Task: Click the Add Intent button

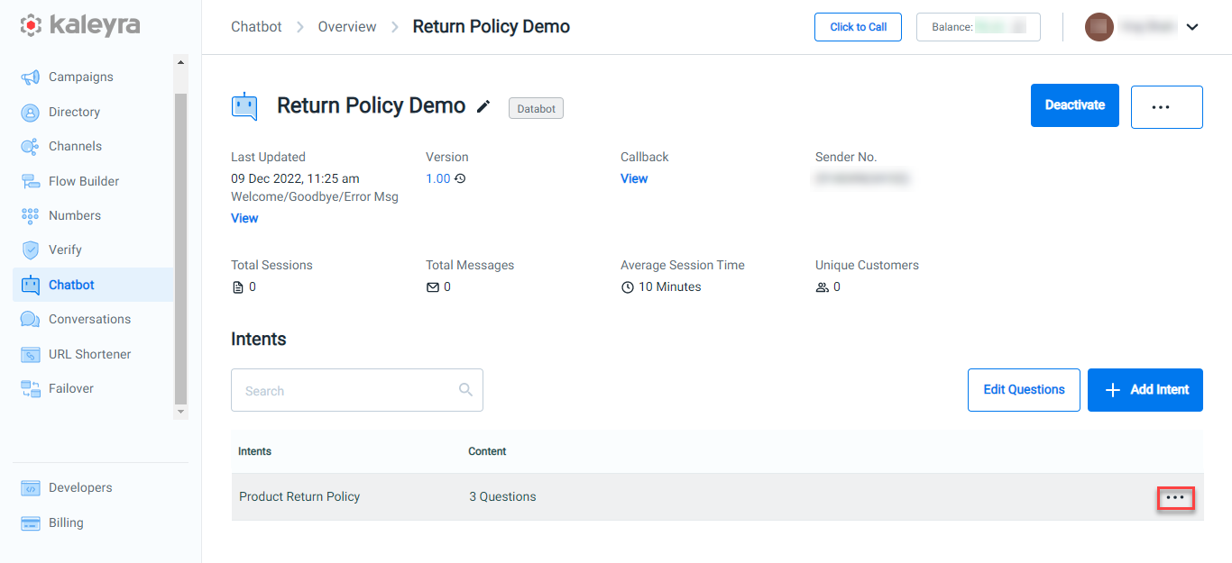Action: 1145,390
